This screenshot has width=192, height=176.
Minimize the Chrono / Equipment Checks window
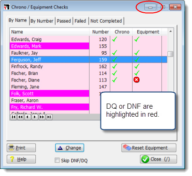pos(150,7)
